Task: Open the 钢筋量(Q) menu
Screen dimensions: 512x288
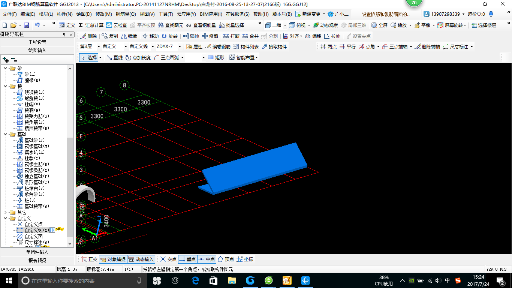Action: coord(126,14)
